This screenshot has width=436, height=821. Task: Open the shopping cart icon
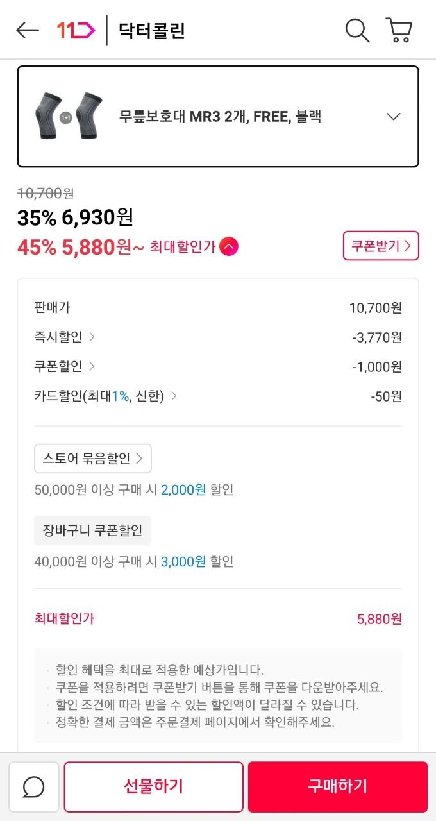pyautogui.click(x=399, y=30)
